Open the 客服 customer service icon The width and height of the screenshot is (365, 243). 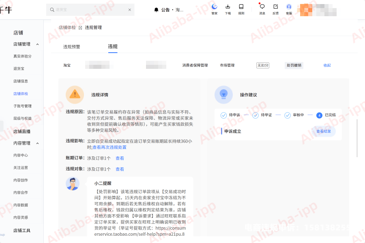pos(289,7)
